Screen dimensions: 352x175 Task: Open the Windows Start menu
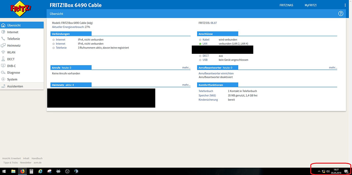(4, 171)
